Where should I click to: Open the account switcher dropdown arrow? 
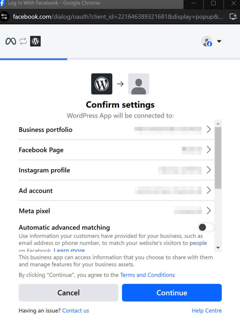click(219, 41)
